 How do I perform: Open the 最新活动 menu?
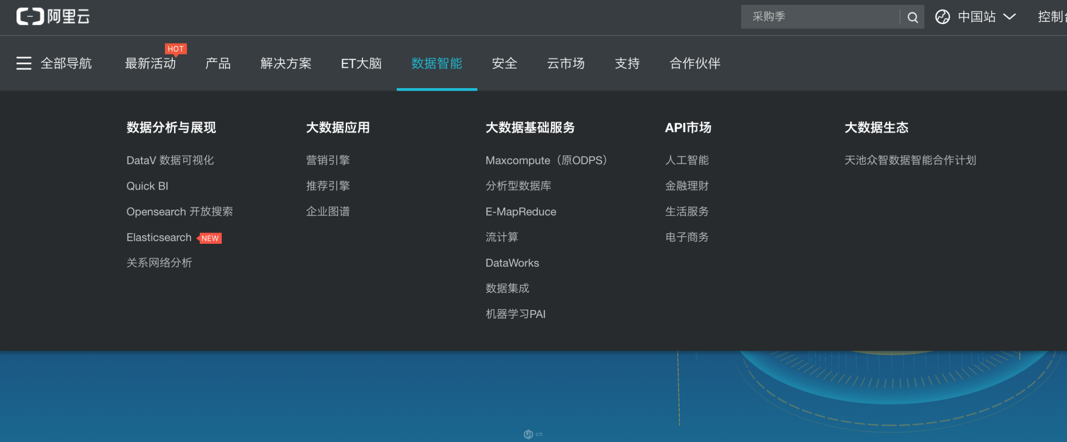tap(150, 63)
